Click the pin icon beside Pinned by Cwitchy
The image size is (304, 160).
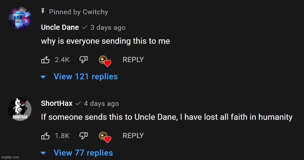pyautogui.click(x=43, y=12)
